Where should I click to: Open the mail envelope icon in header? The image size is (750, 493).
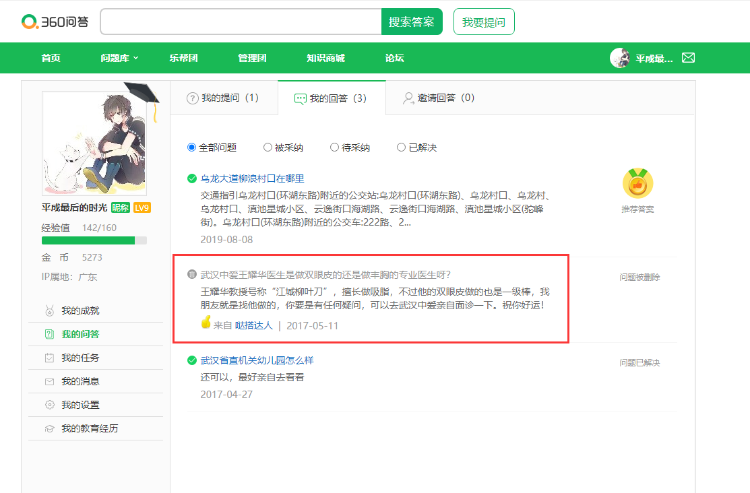pos(688,58)
